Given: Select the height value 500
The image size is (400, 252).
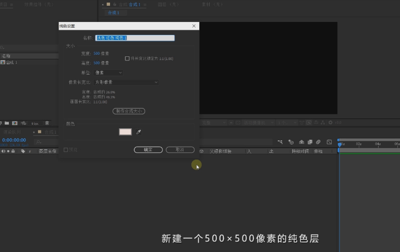Looking at the screenshot, I should (96, 63).
